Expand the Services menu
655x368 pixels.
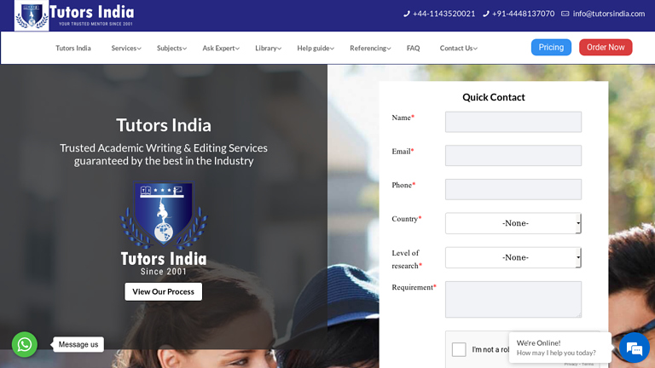(x=126, y=48)
